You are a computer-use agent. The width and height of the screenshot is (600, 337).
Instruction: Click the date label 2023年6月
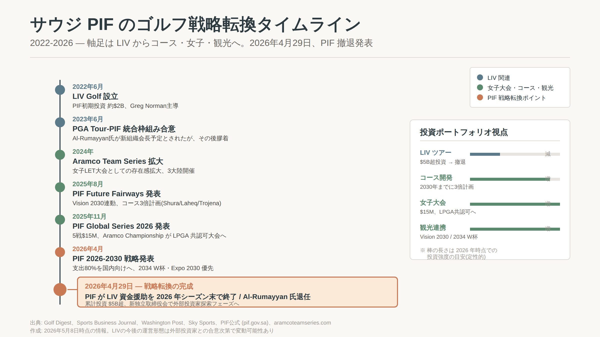tap(88, 119)
